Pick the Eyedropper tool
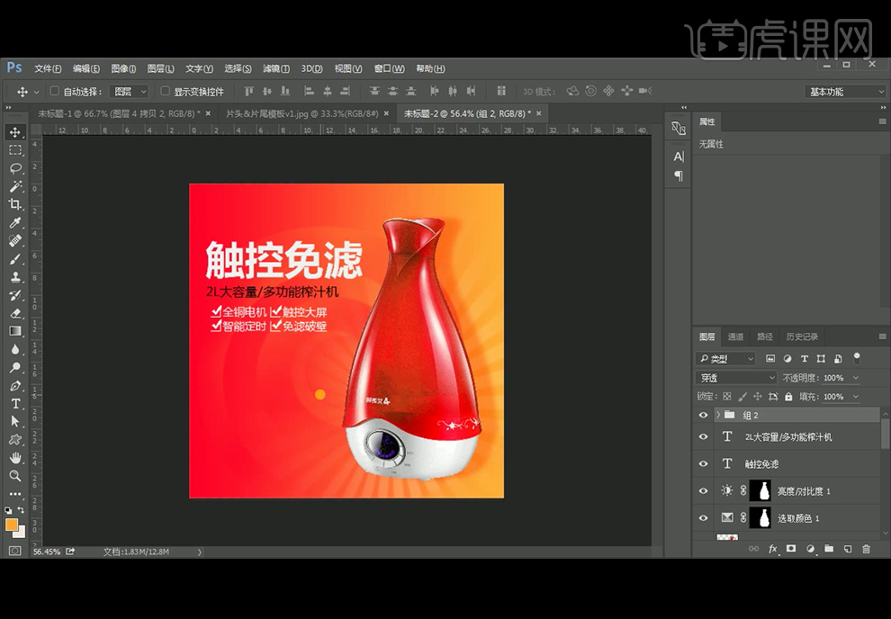This screenshot has width=891, height=619. [15, 223]
